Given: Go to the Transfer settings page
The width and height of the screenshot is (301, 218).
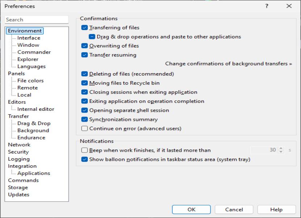Looking at the screenshot, I should click(18, 116).
